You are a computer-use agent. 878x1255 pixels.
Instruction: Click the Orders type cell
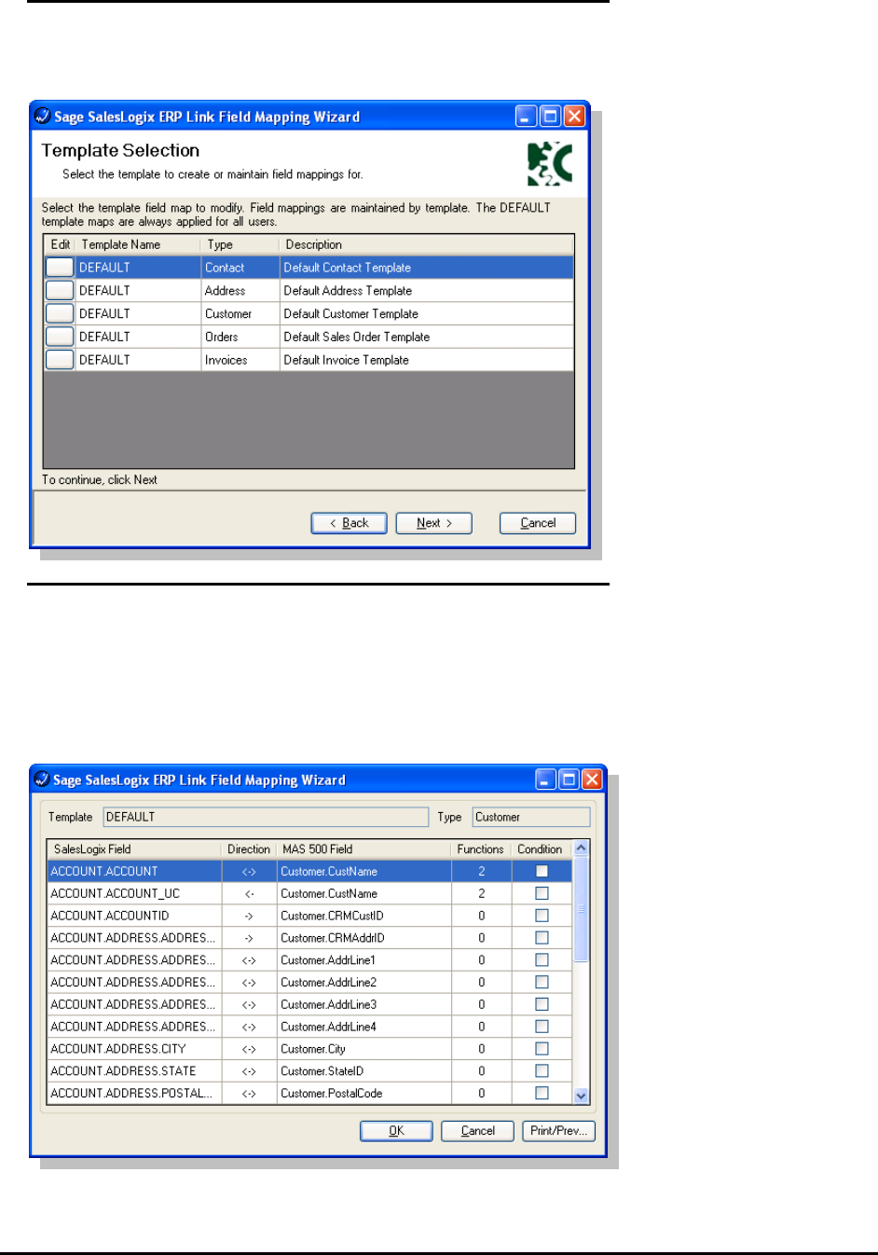click(x=240, y=337)
